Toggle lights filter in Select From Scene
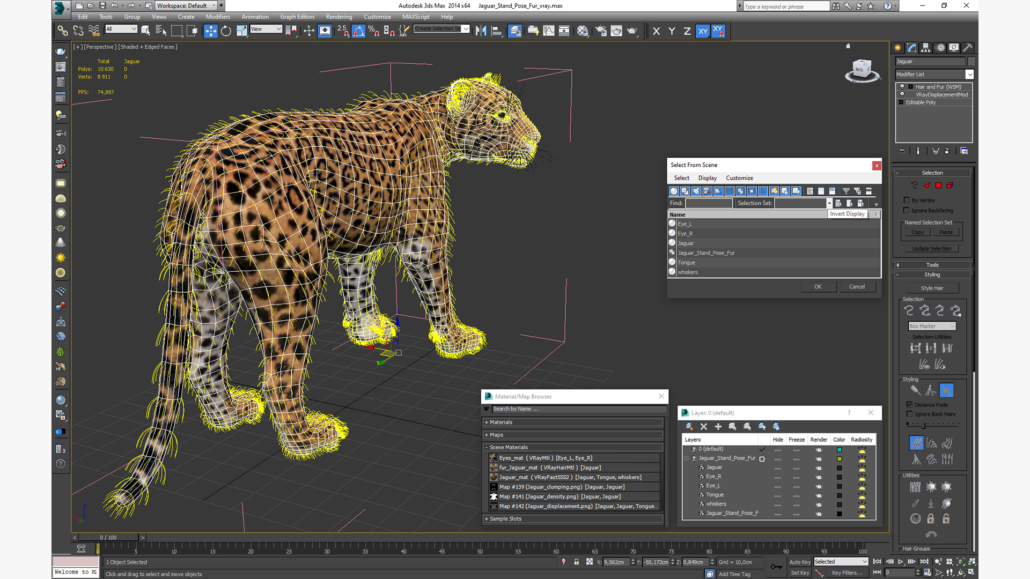Image resolution: width=1030 pixels, height=579 pixels. pos(696,191)
